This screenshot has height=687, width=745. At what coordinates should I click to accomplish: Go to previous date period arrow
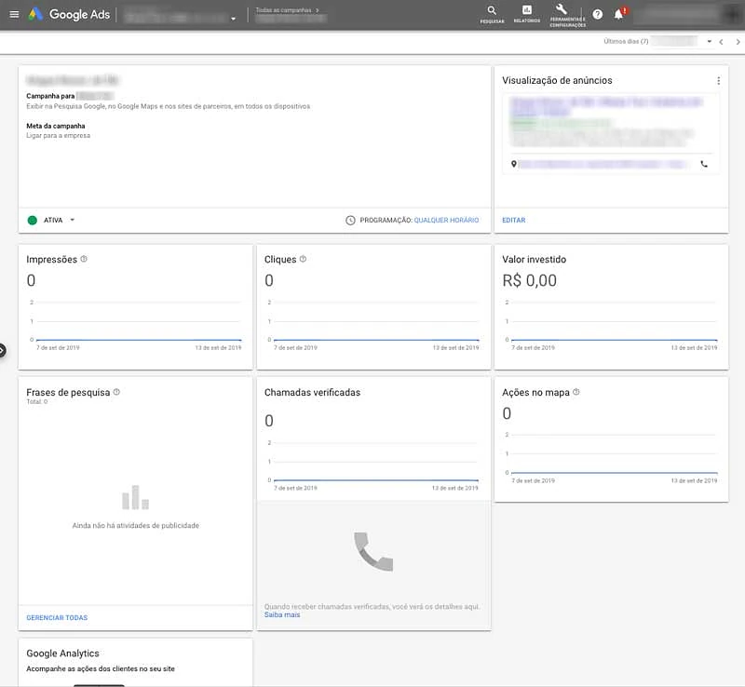coord(721,42)
